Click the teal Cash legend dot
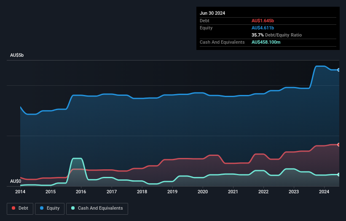The image size is (346, 221). (73, 208)
